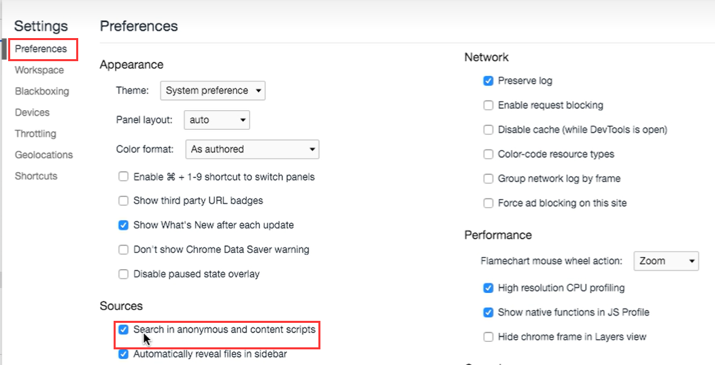Open the Devices settings section
This screenshot has height=365, width=715.
[32, 112]
